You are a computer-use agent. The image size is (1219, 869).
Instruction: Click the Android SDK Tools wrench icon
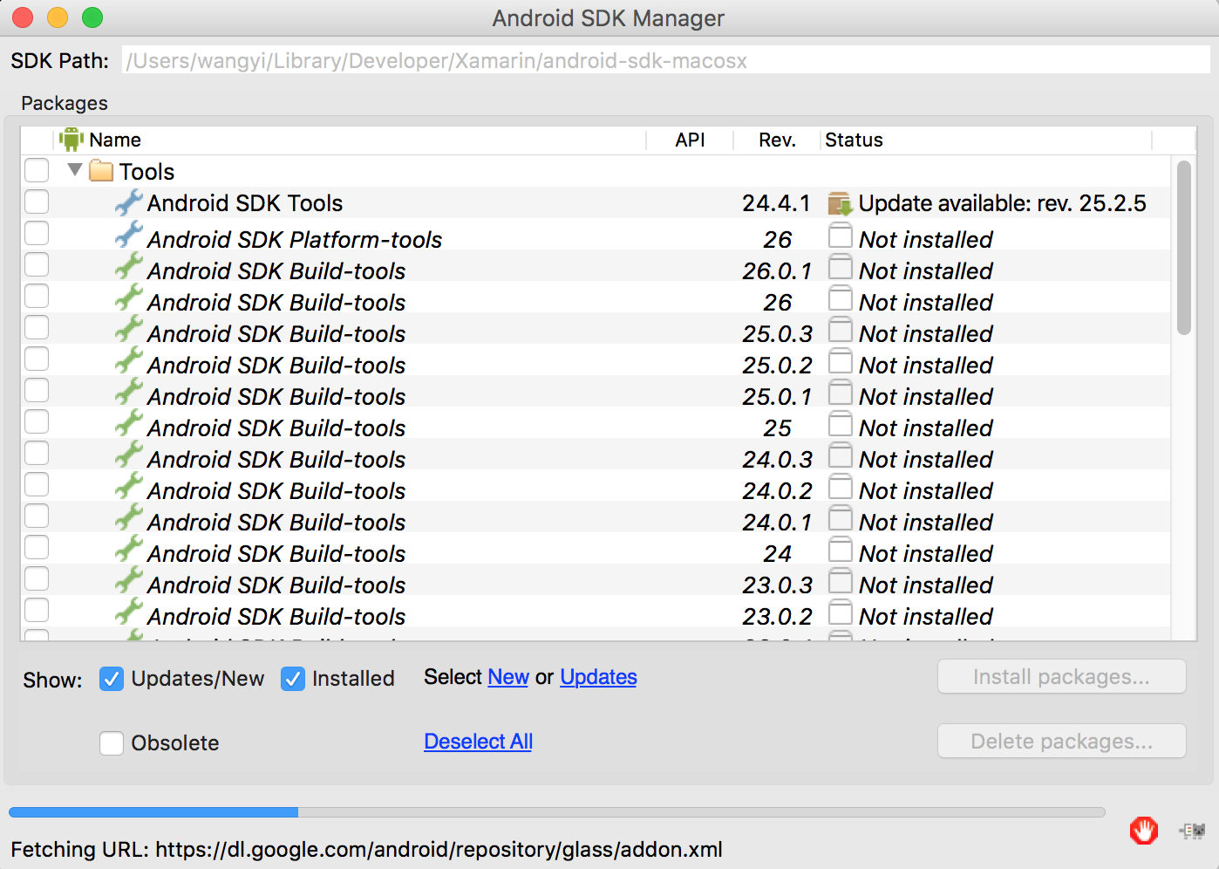click(x=129, y=202)
